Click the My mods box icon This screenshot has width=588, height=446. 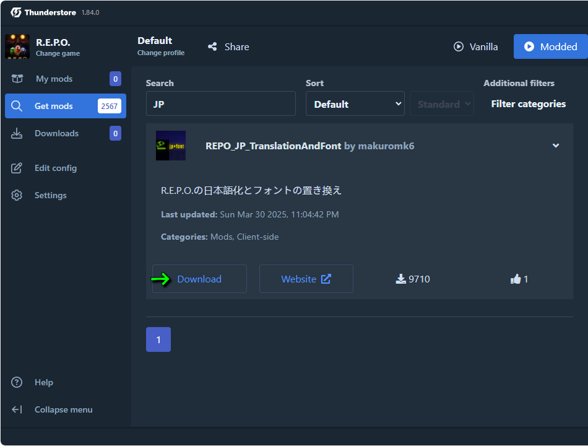point(17,79)
